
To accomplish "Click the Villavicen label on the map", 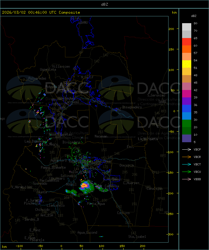I will pyautogui.click(x=61, y=67).
